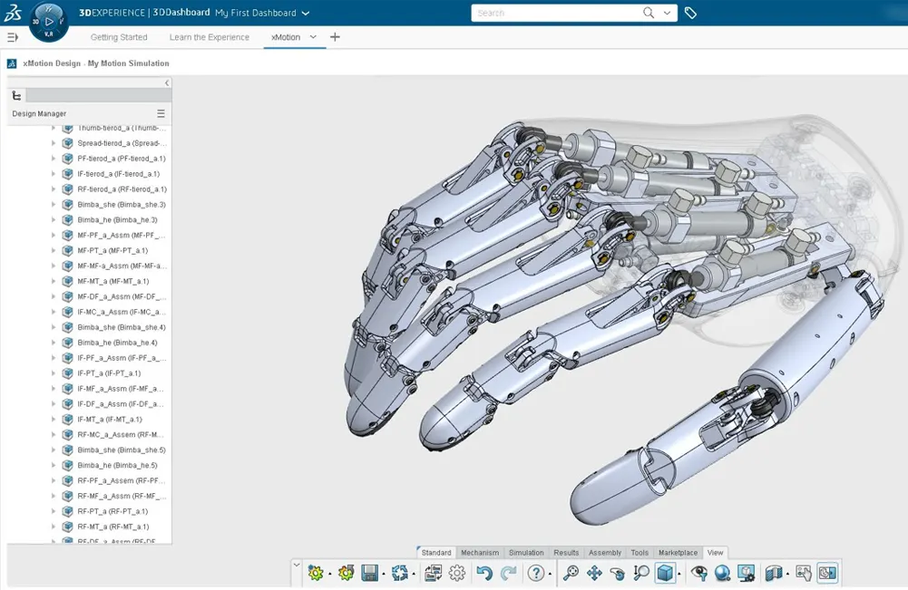The height and width of the screenshot is (590, 908).
Task: Open the My First Dashboard dropdown
Action: [x=305, y=13]
